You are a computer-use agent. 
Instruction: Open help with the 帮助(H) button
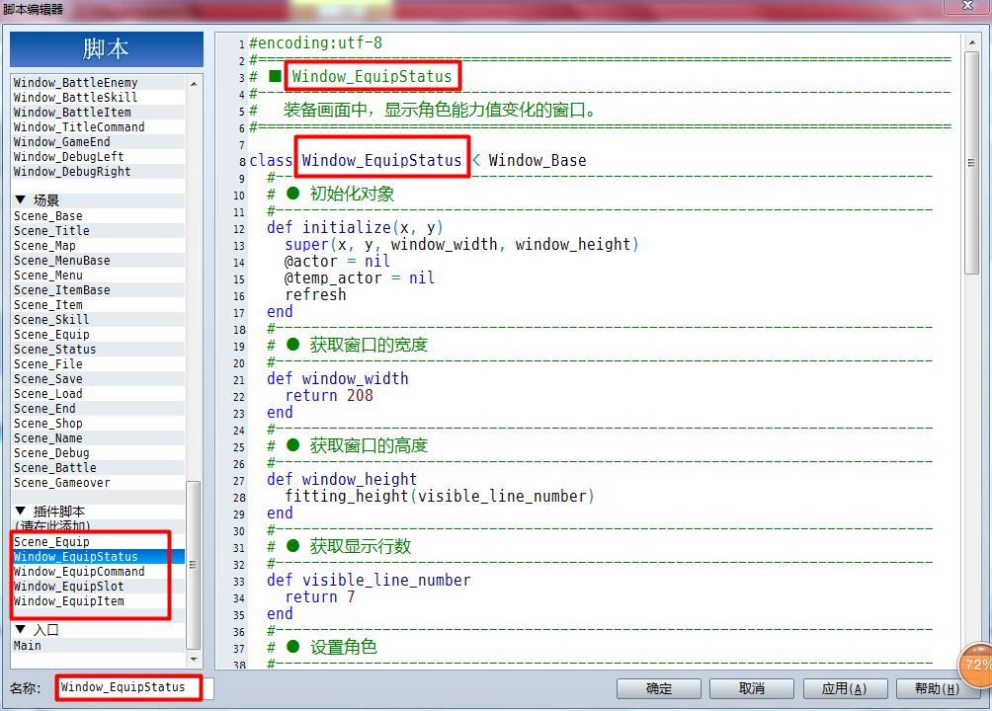point(938,688)
